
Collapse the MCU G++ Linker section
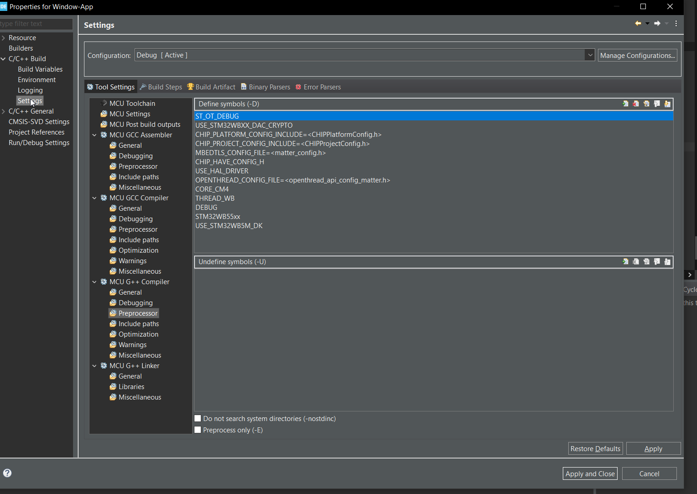pos(94,365)
